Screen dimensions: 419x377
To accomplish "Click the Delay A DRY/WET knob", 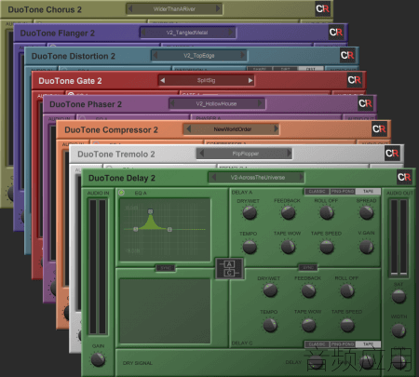I will pos(250,213).
